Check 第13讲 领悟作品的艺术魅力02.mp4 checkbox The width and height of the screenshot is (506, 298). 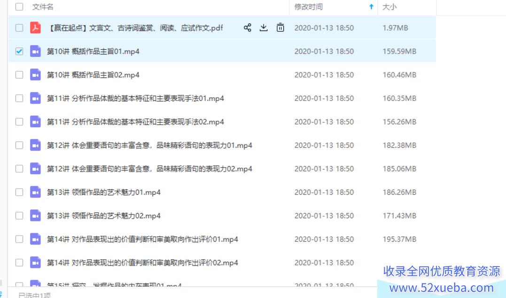pyautogui.click(x=19, y=216)
